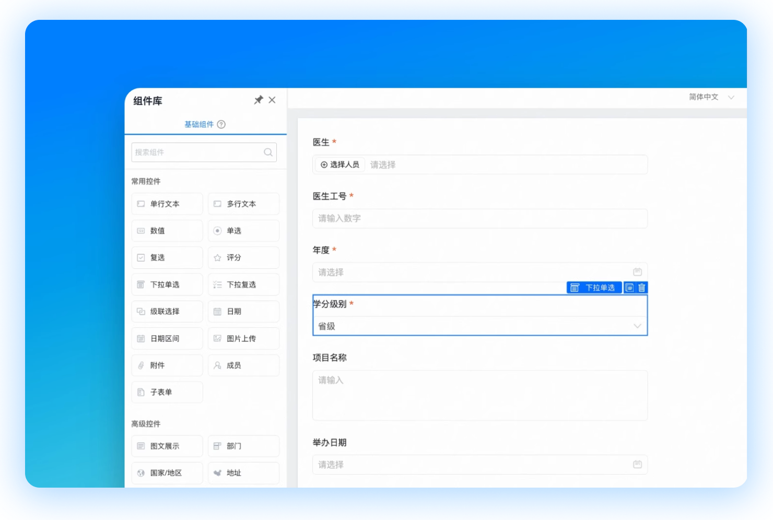
Task: Open the 年度 date picker field
Action: pyautogui.click(x=480, y=272)
